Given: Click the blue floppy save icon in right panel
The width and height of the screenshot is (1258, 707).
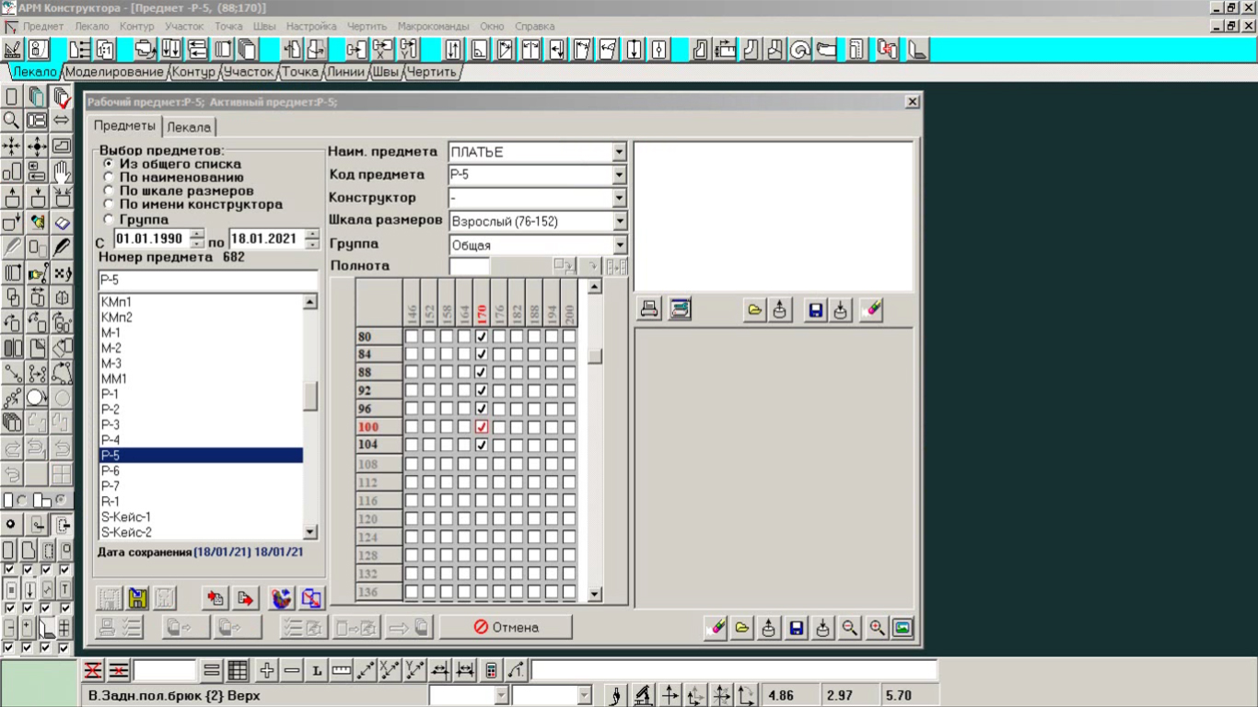Looking at the screenshot, I should (x=815, y=310).
